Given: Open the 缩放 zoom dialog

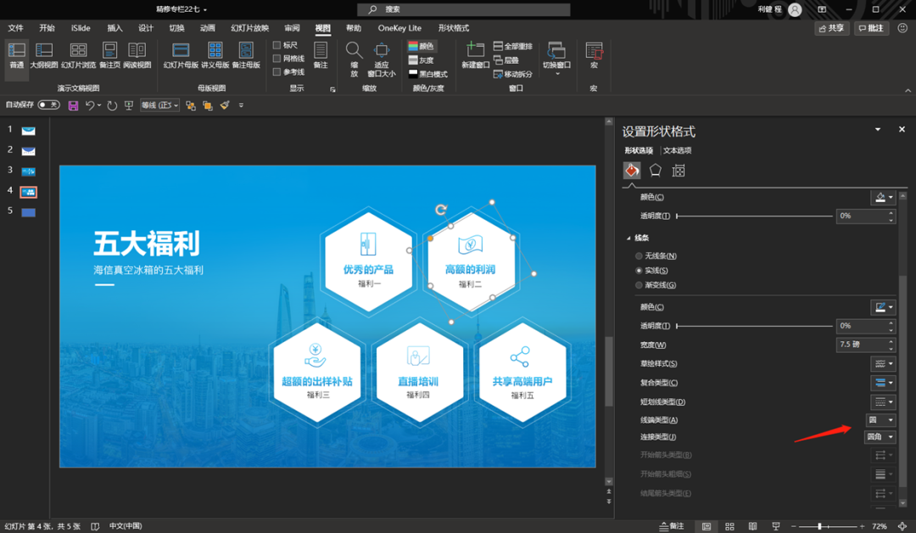Looking at the screenshot, I should [354, 59].
